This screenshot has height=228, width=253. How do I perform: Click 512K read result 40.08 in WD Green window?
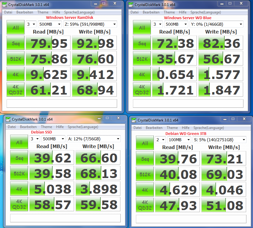(177, 174)
